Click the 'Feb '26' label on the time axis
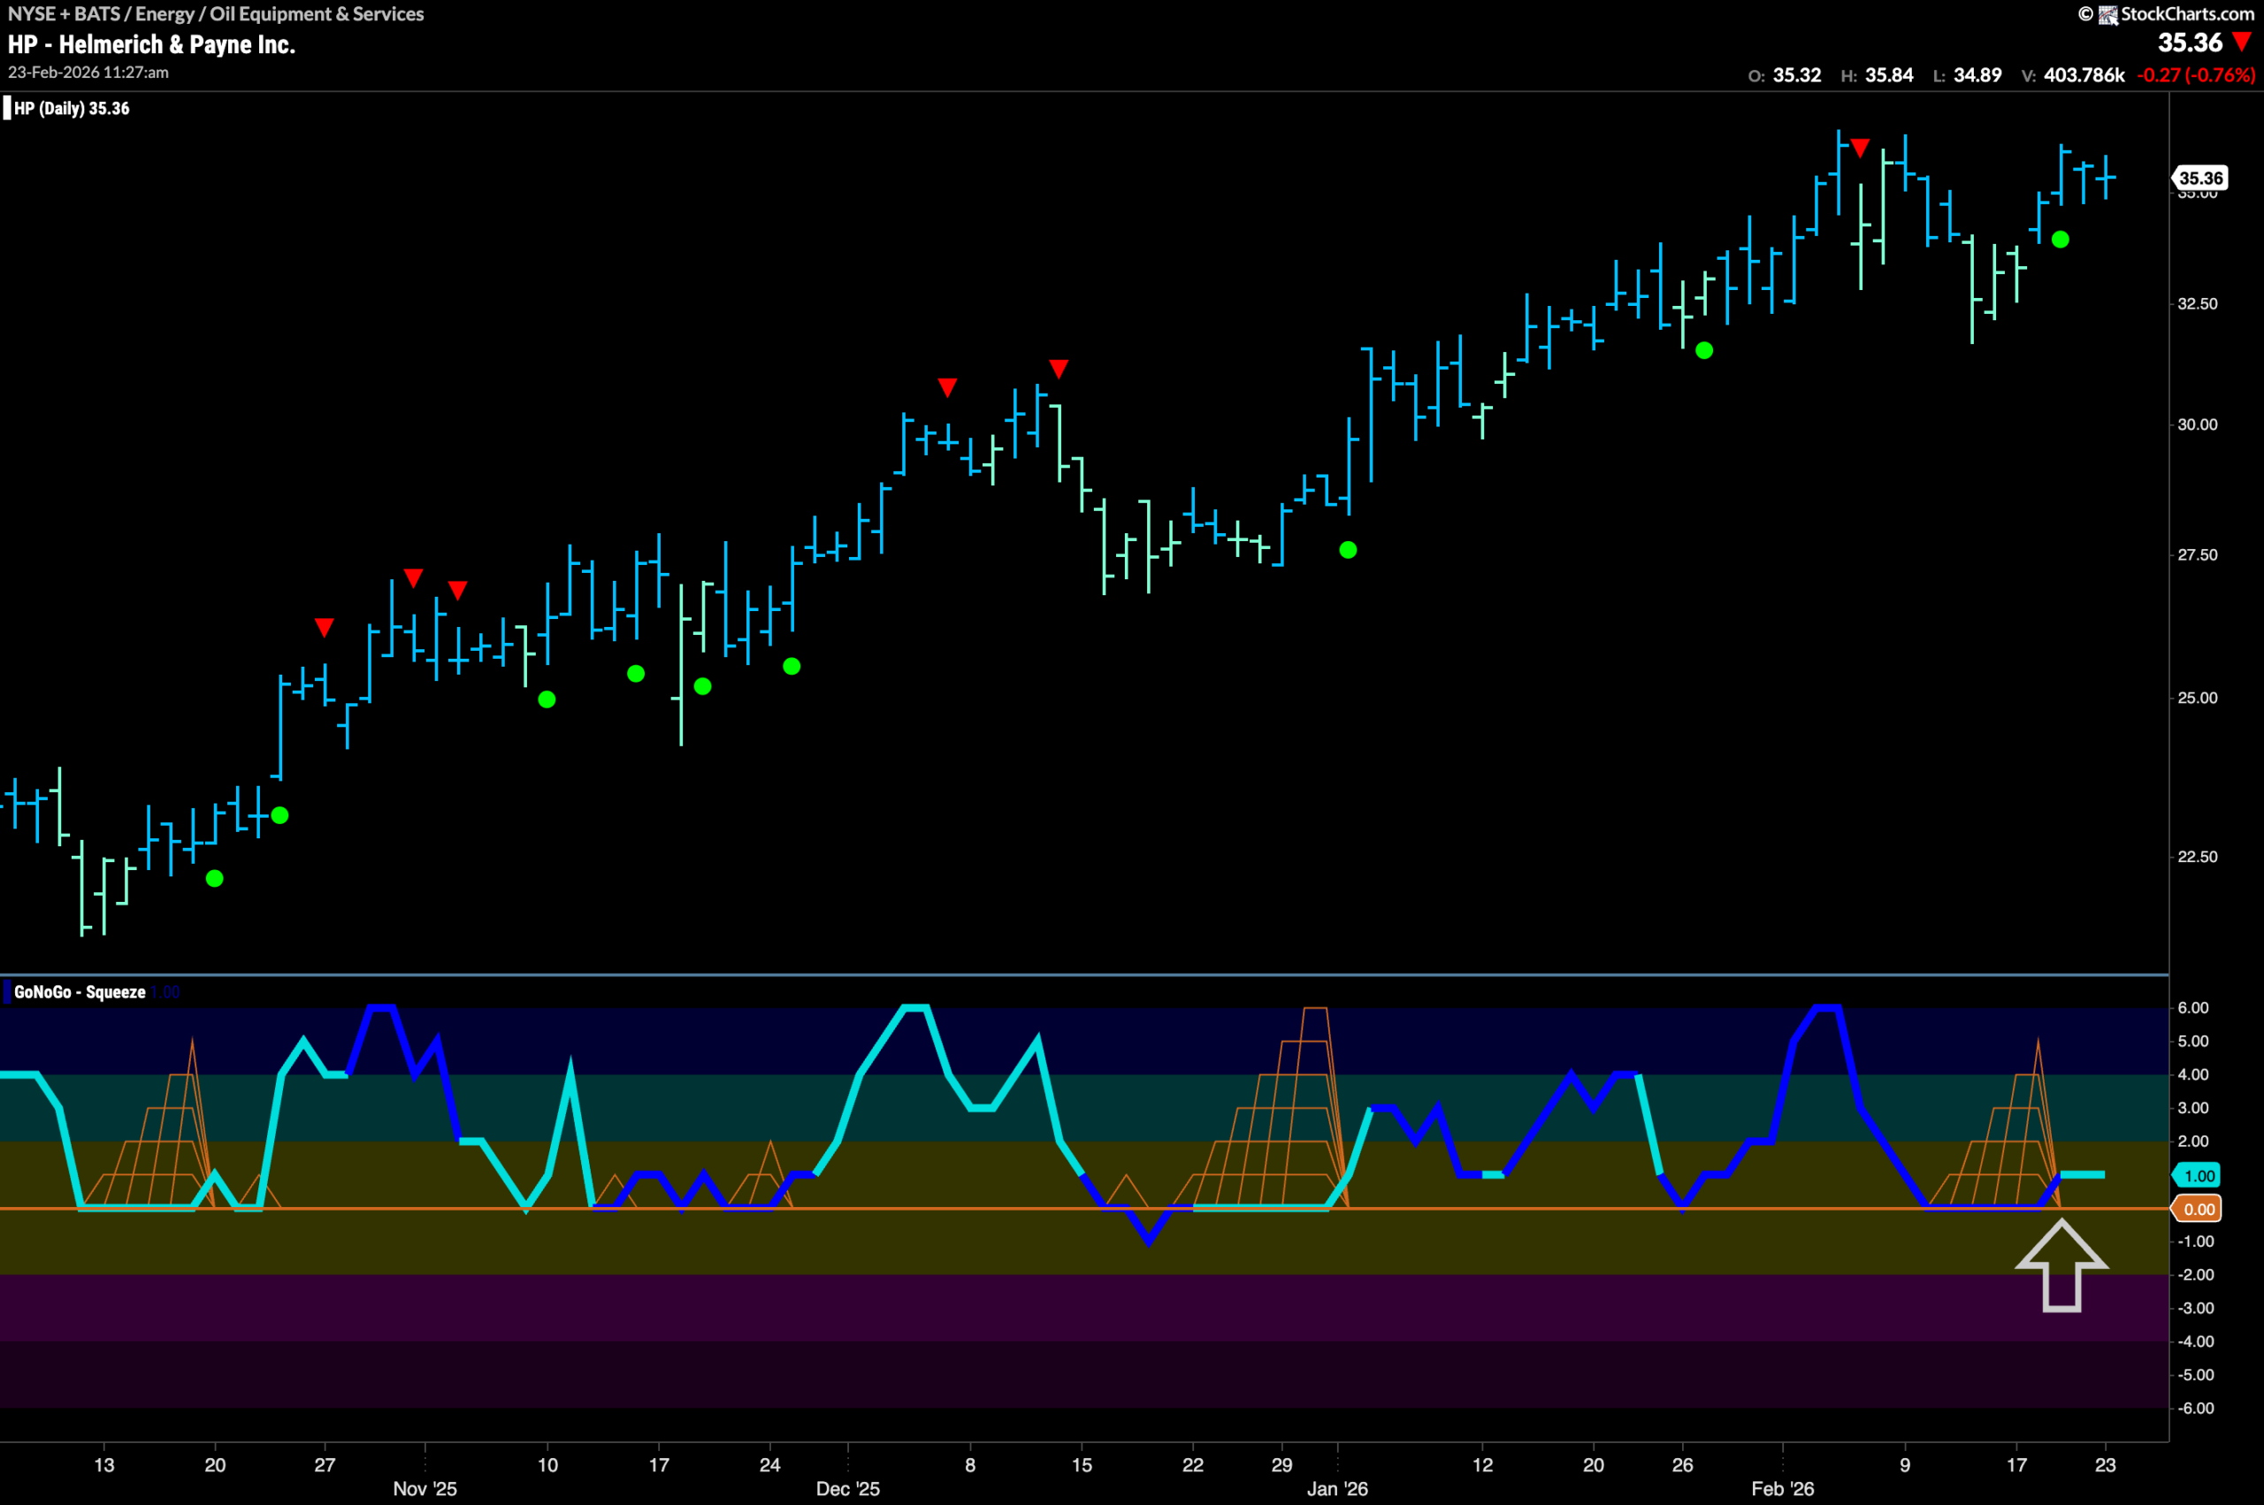 (x=1782, y=1489)
